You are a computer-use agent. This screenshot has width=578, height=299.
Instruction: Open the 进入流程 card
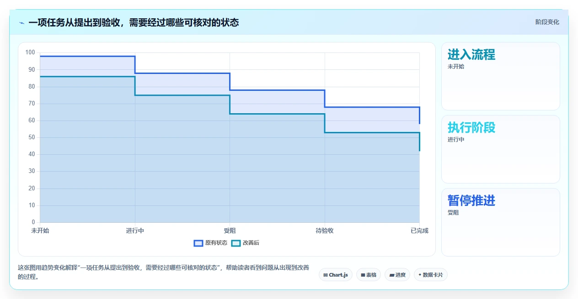[500, 76]
